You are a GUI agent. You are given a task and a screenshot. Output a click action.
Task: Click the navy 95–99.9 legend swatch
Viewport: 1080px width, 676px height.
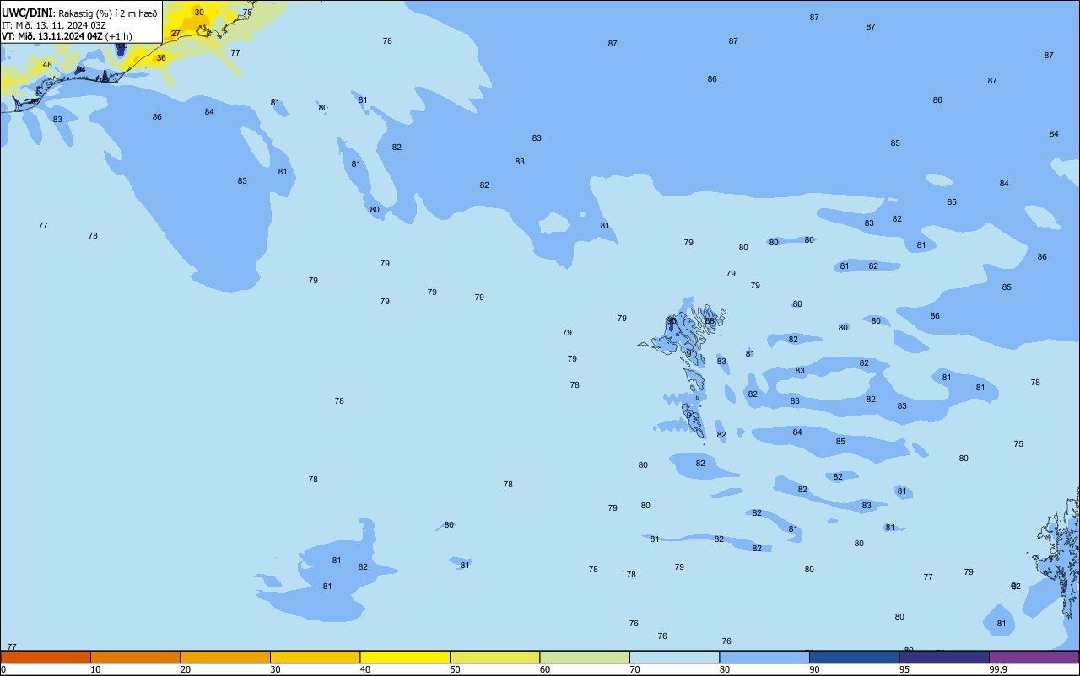click(x=944, y=657)
